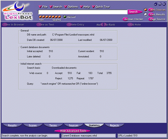The width and height of the screenshot is (168, 139).
Task: Select the orange speed ball above the Fast label
Action: point(40,17)
